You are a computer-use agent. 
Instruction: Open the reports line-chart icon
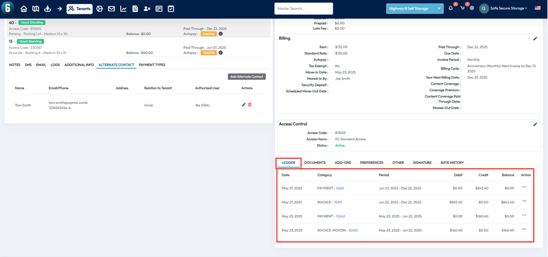[123, 9]
